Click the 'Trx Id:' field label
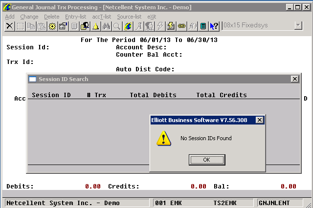The height and width of the screenshot is (208, 313). pos(20,62)
